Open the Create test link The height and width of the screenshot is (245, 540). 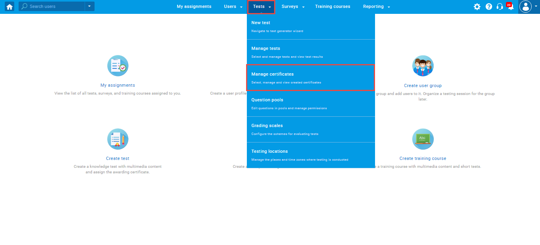[x=118, y=158]
